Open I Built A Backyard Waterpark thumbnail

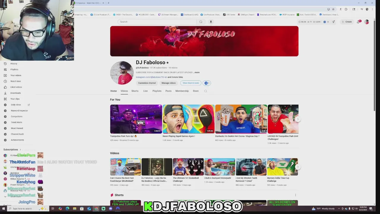click(220, 167)
